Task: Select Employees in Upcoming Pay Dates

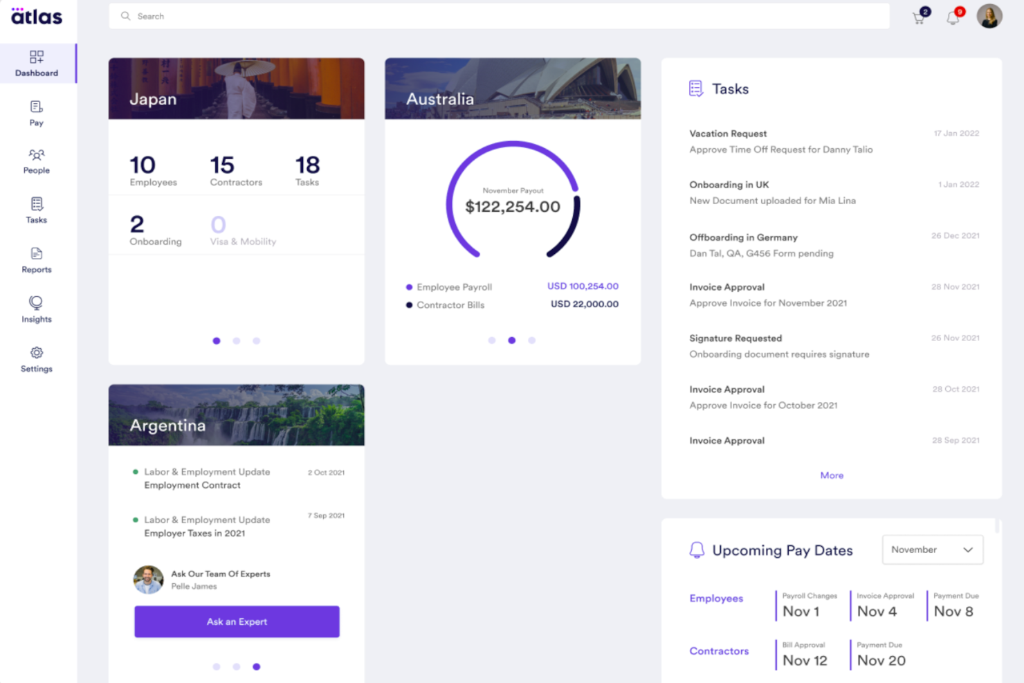Action: [x=716, y=598]
